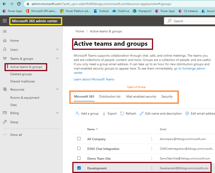The width and height of the screenshot is (215, 173).
Task: Uncheck the Development group checkbox
Action: (79, 168)
